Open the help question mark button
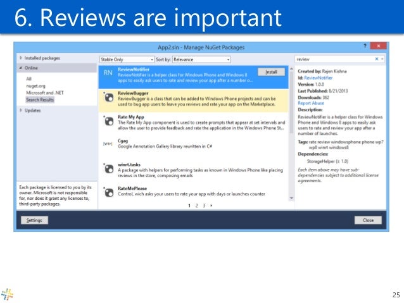Image resolution: width=404 pixels, height=303 pixels. [x=365, y=46]
